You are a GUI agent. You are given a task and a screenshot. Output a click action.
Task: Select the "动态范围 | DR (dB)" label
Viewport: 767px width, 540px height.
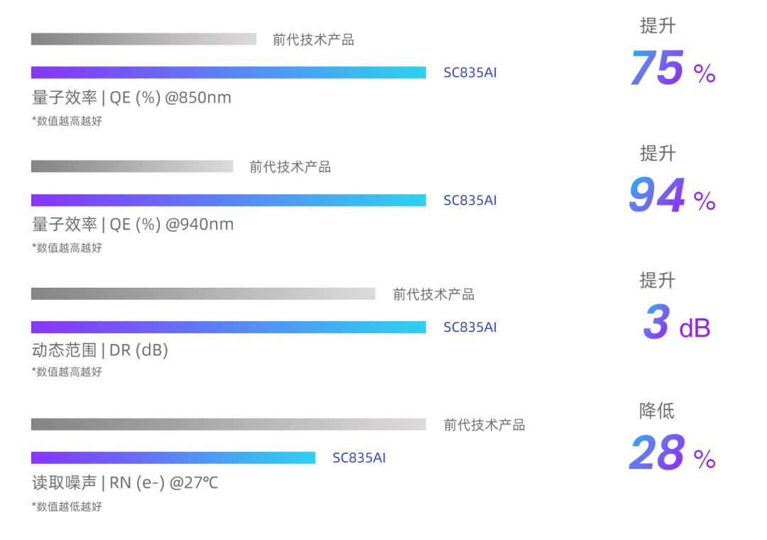coord(100,350)
